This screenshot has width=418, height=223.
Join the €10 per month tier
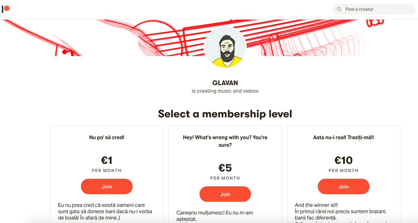click(343, 187)
